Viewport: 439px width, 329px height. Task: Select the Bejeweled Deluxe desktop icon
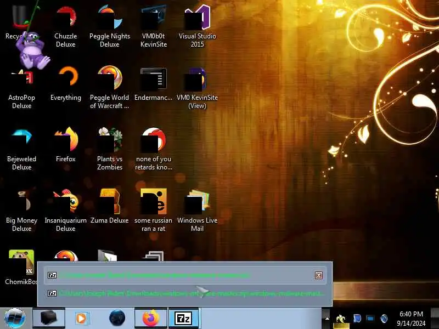[21, 150]
